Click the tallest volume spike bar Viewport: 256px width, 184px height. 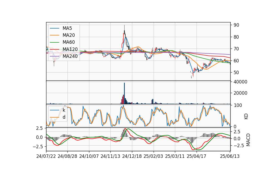[125, 93]
